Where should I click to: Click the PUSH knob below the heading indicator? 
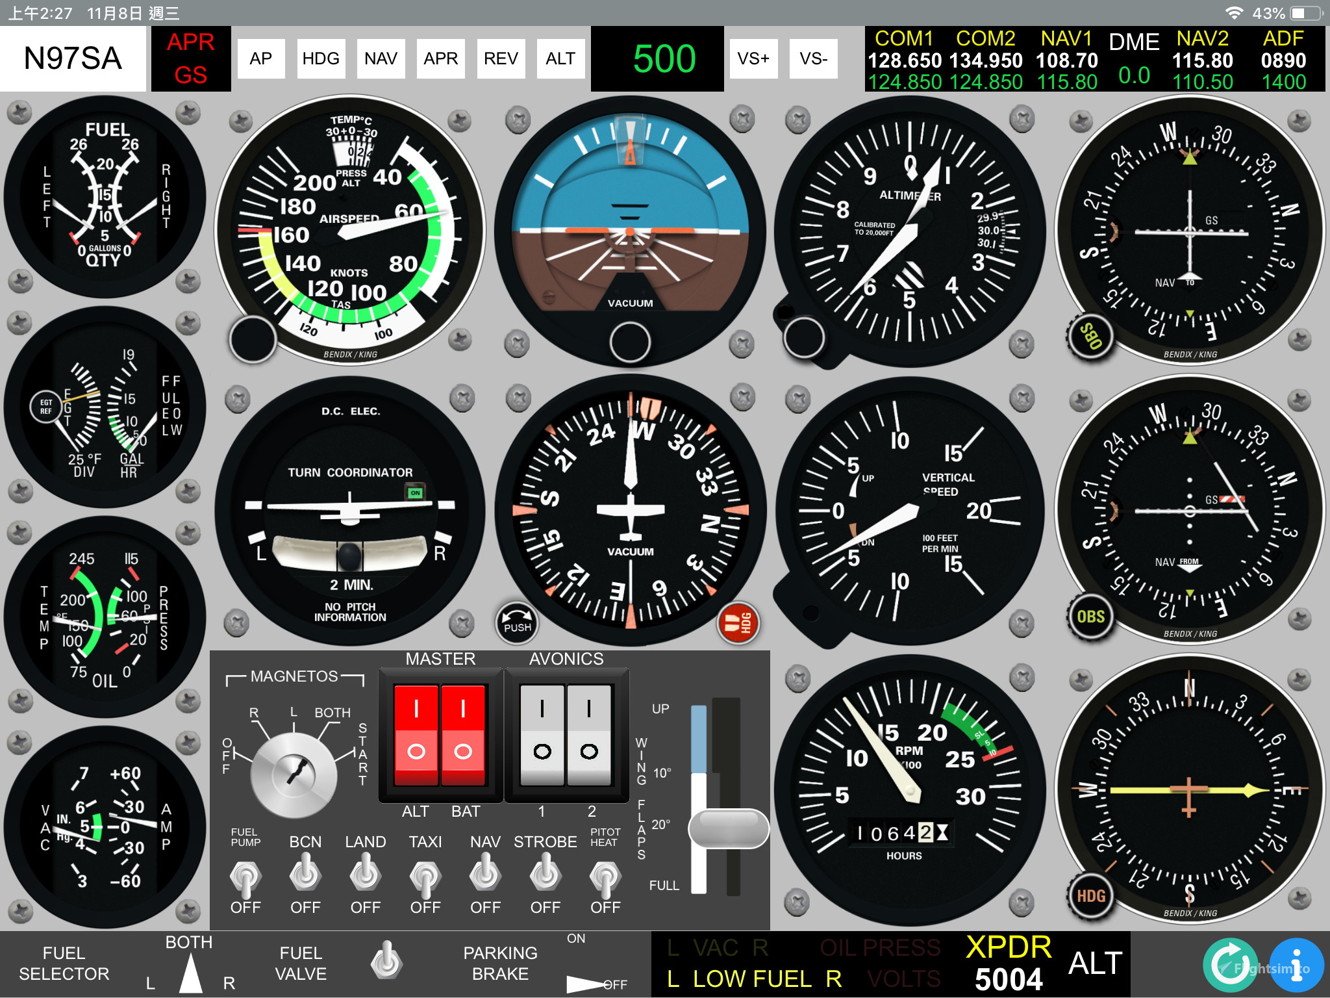[x=516, y=623]
